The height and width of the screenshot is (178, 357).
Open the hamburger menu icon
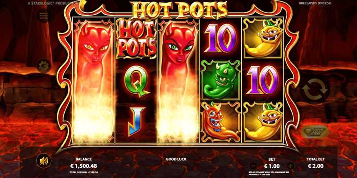pyautogui.click(x=43, y=16)
